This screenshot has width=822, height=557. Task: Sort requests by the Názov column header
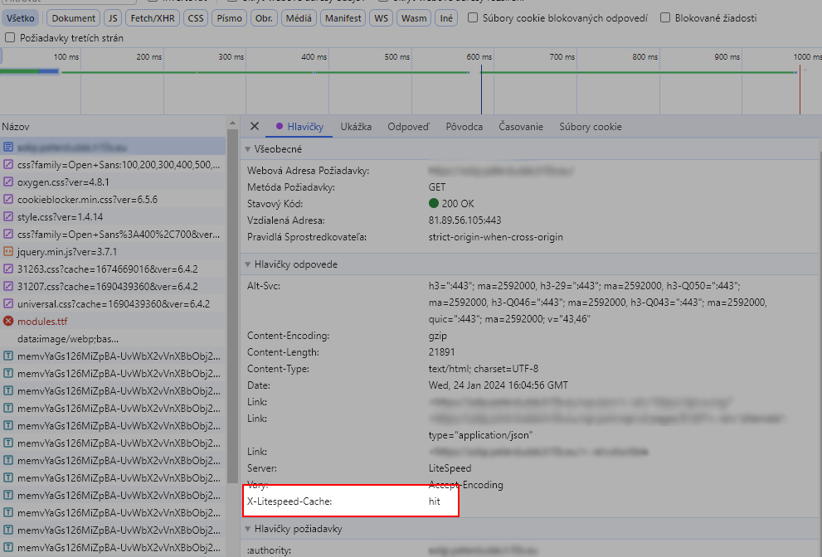[16, 127]
